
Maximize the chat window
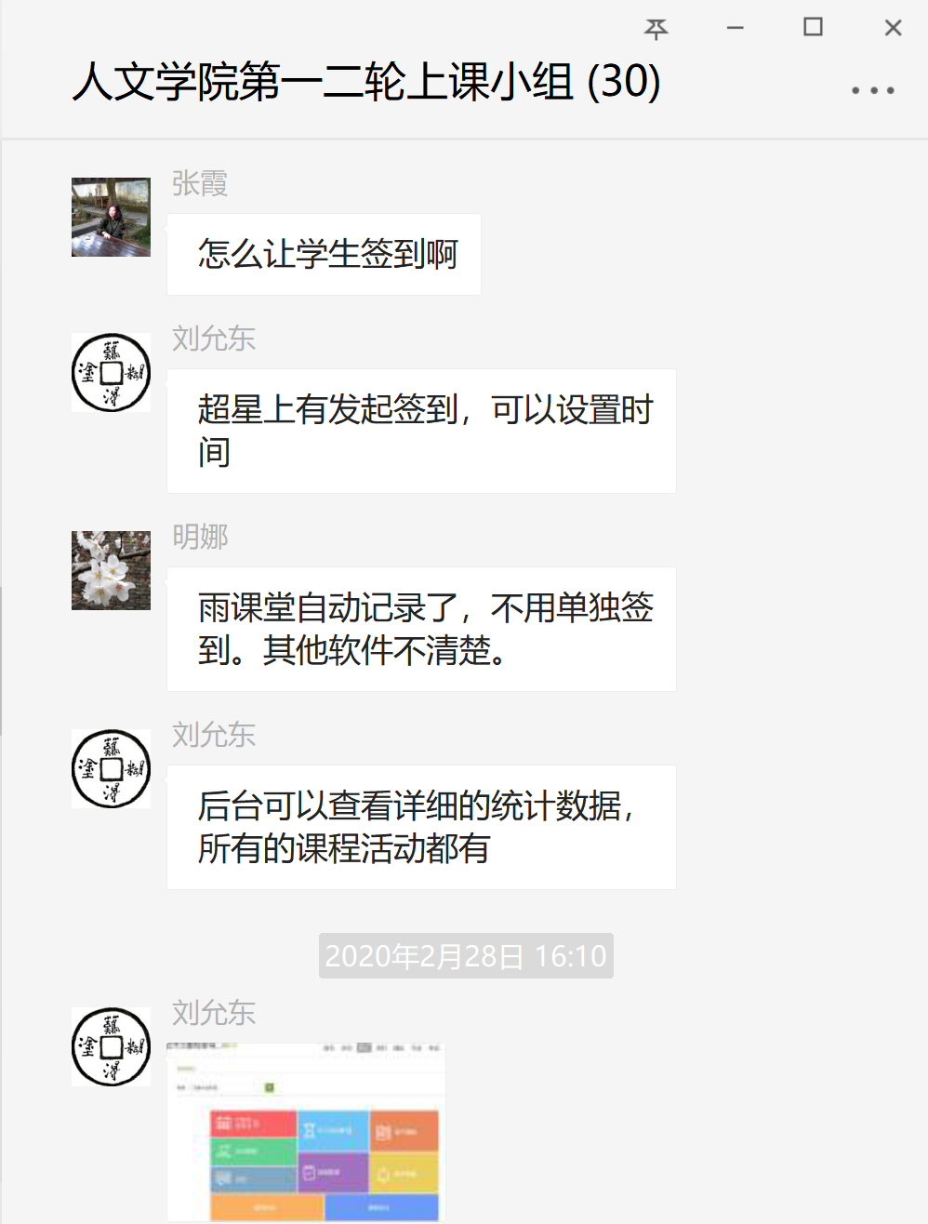(813, 27)
